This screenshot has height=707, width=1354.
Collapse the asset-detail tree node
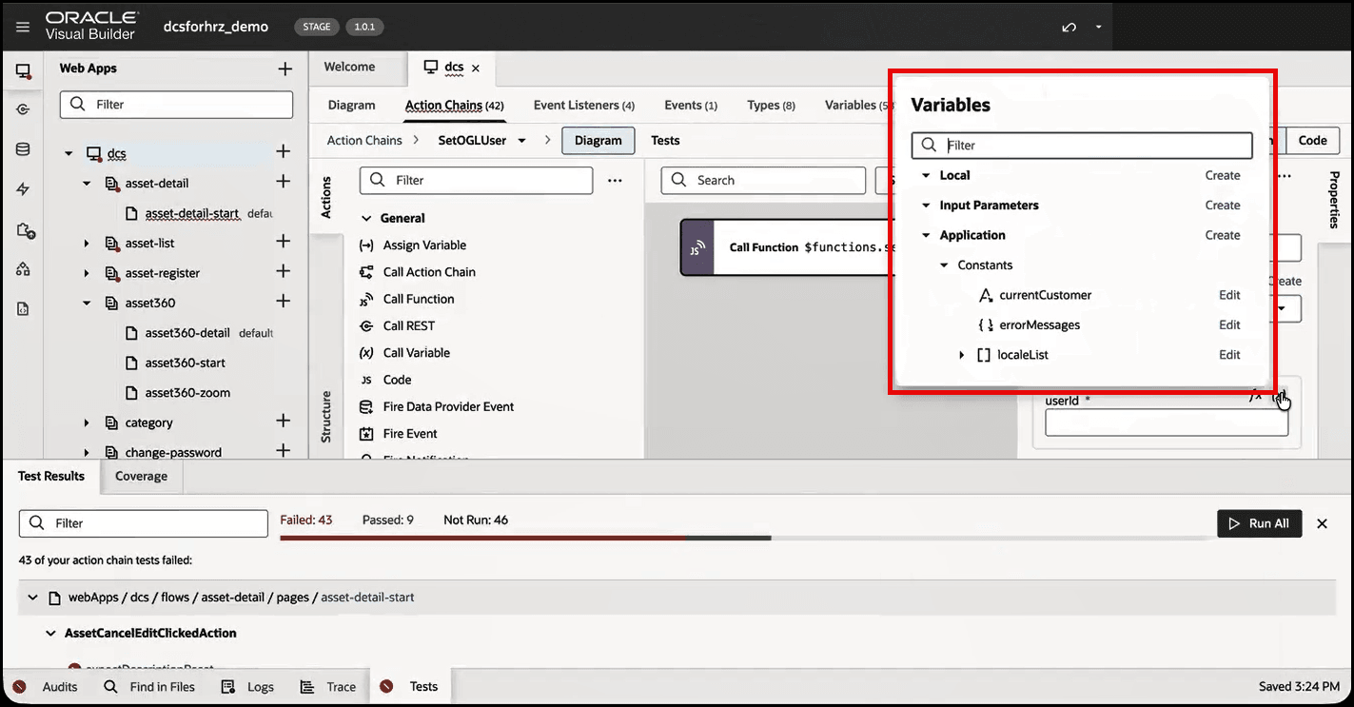click(x=87, y=183)
